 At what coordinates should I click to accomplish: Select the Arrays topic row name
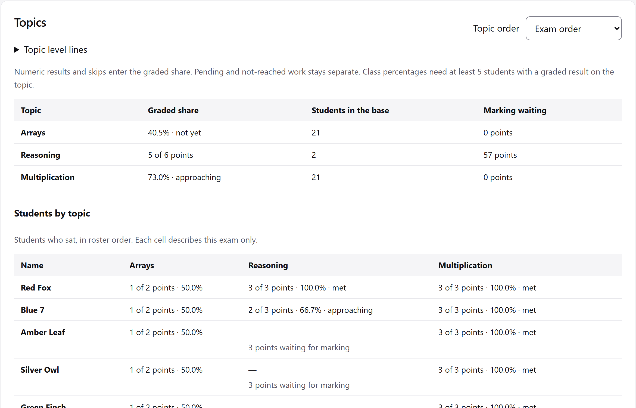(x=33, y=133)
